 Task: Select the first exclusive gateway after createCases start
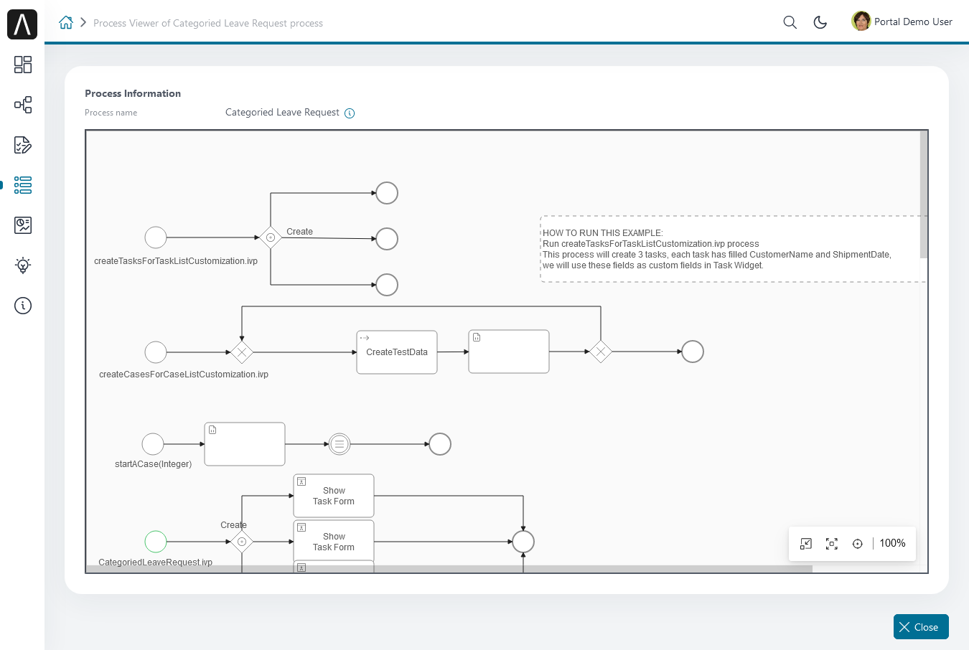pos(242,352)
